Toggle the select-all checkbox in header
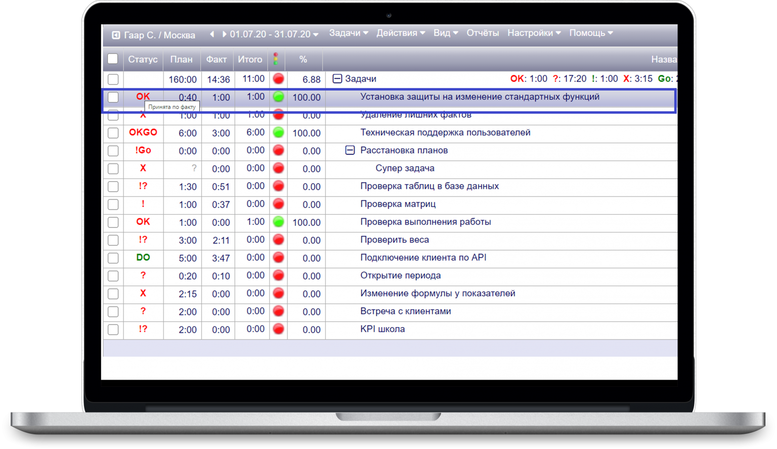777x449 pixels. pyautogui.click(x=113, y=59)
